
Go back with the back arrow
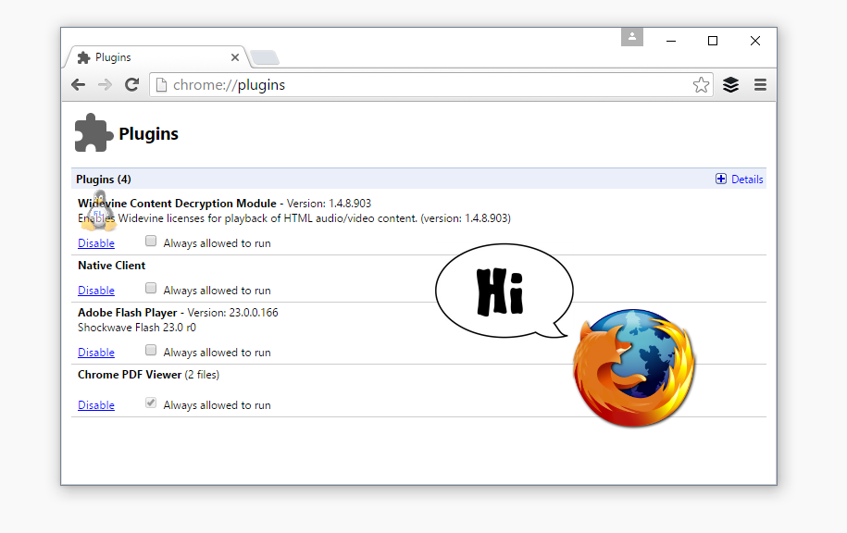[79, 85]
